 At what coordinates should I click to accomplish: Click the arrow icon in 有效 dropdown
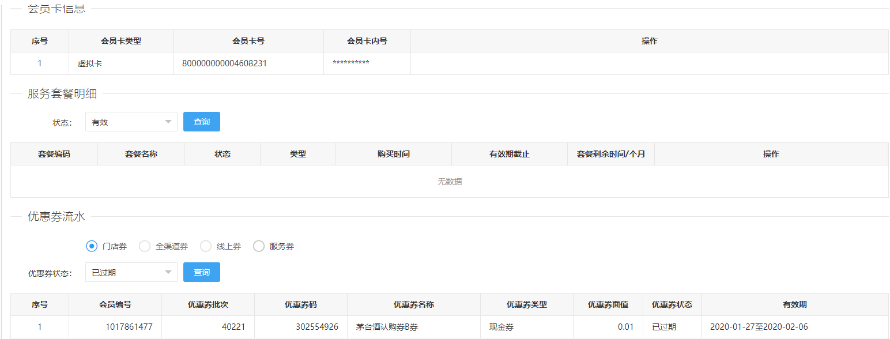click(168, 122)
